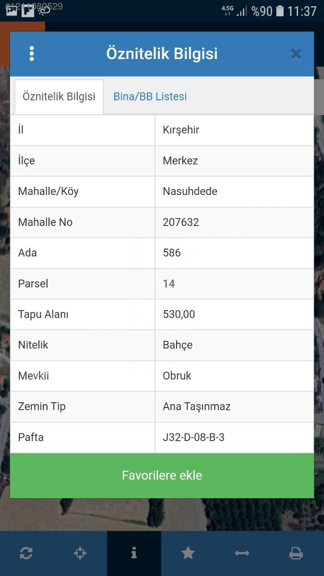
Task: Tap the Ada value 586
Action: click(x=172, y=253)
